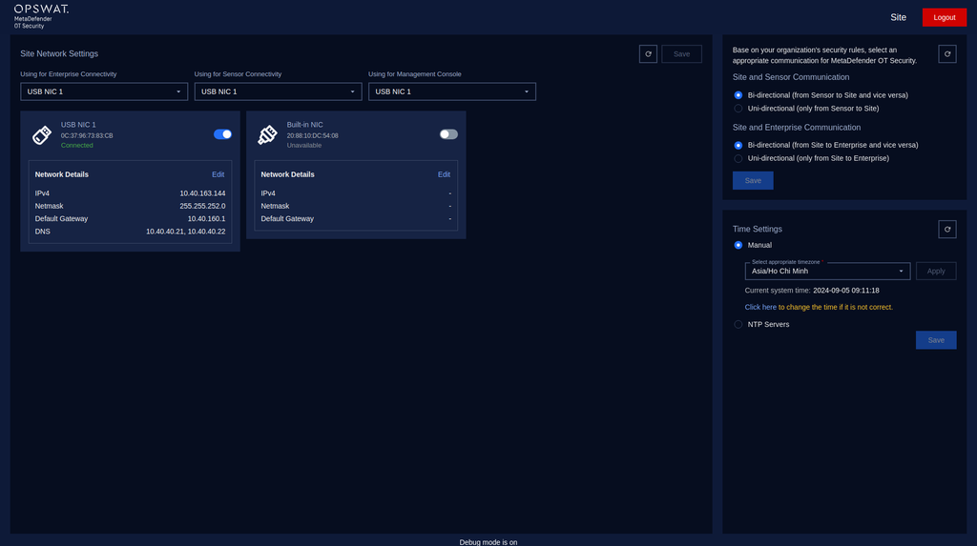Click the IPv4 value 10.40.163.144
Image resolution: width=977 pixels, height=546 pixels.
coord(202,193)
